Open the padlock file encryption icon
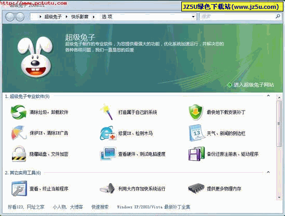This screenshot has height=216, width=285. (19, 153)
